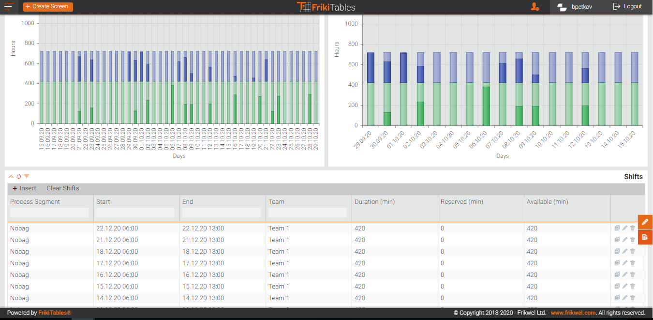This screenshot has height=320, width=653.
Task: Click Insert to add a shift
Action: pyautogui.click(x=24, y=188)
